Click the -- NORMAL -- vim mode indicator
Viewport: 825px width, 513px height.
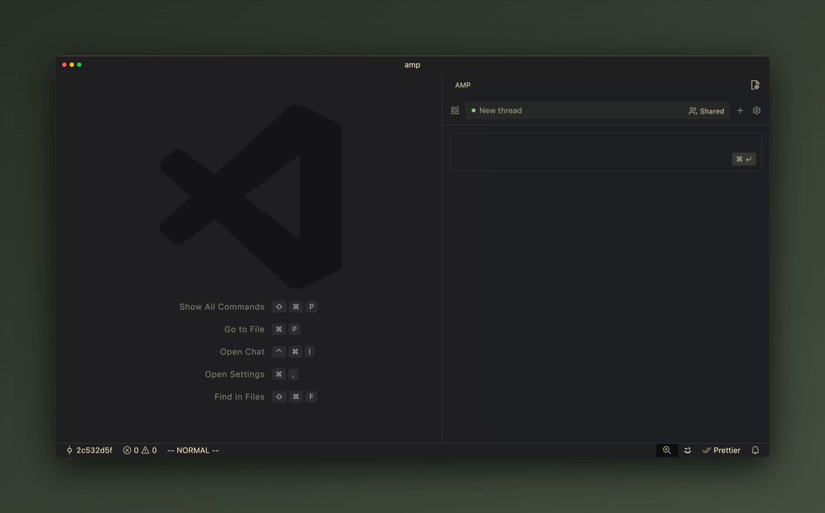point(193,451)
